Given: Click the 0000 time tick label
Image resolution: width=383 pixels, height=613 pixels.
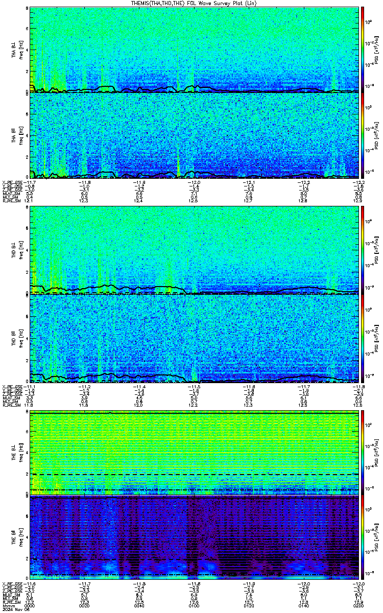Looking at the screenshot, I should coord(31,605).
